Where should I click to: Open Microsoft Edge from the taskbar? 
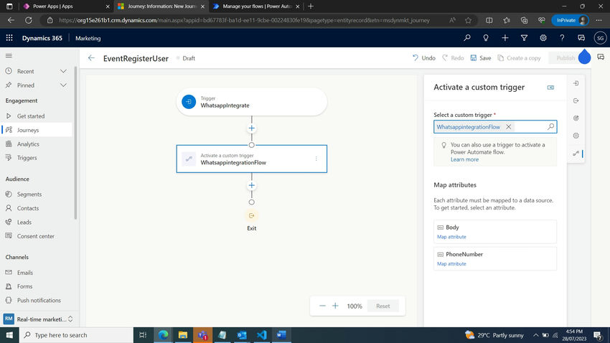coord(163,335)
